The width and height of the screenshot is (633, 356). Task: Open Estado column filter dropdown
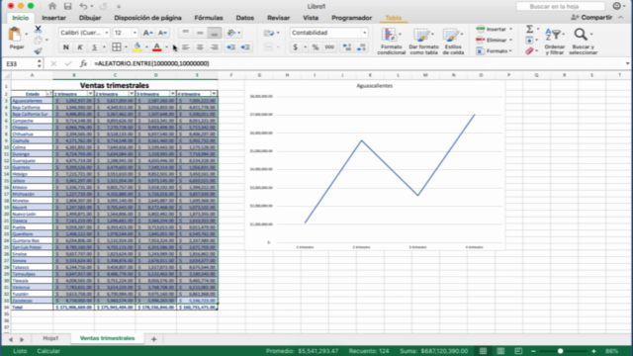pyautogui.click(x=48, y=94)
